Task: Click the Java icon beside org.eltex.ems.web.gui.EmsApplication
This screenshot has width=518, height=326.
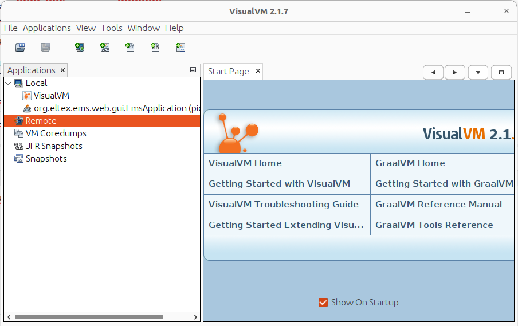Action: (x=27, y=108)
